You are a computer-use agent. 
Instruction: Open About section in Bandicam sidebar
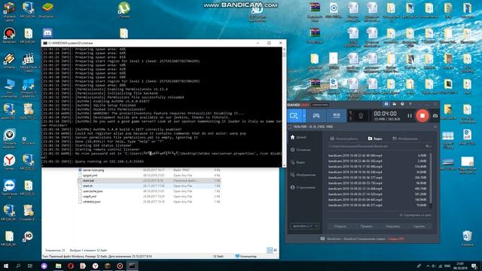tap(303, 187)
